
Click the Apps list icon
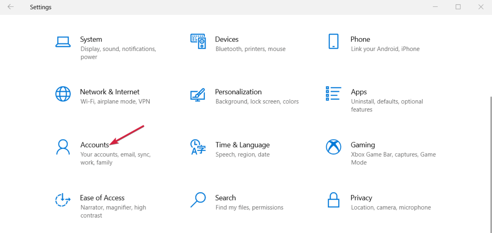pos(333,93)
